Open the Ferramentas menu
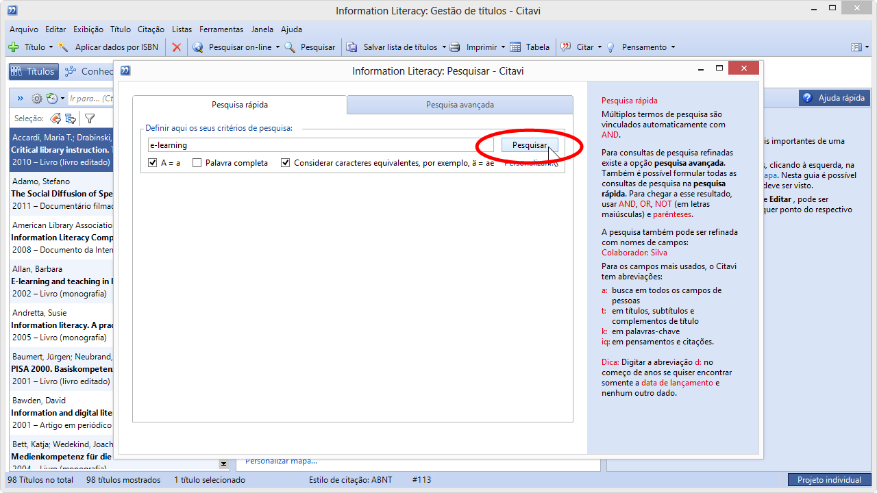 tap(221, 29)
